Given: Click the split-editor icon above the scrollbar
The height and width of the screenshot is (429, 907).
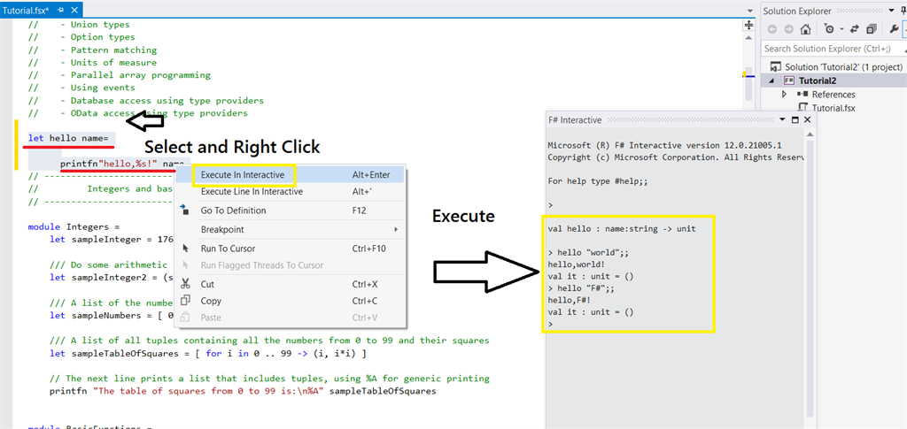Looking at the screenshot, I should [749, 25].
